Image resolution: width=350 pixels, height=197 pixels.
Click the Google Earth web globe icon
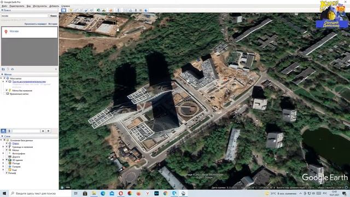(146, 10)
